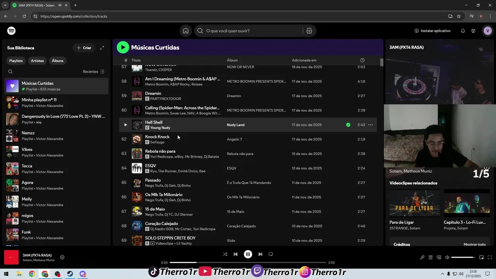
Task: Sort by the Título column header
Action: [136, 60]
